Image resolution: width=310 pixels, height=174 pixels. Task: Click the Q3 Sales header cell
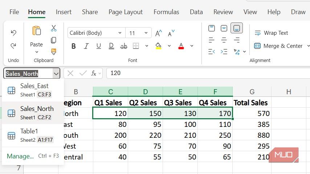coord(180,103)
